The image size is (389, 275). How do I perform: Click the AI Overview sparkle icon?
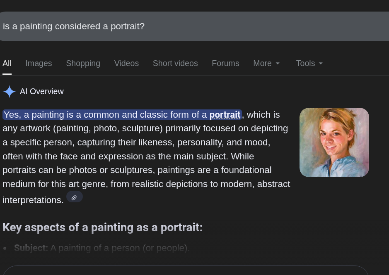pyautogui.click(x=9, y=91)
